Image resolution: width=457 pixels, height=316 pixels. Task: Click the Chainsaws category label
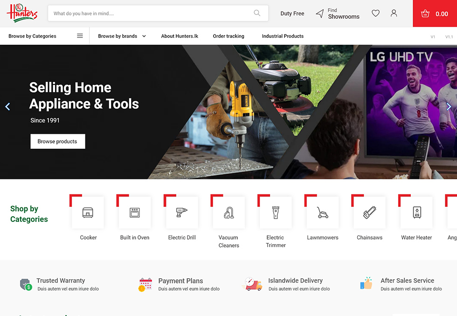pyautogui.click(x=369, y=237)
